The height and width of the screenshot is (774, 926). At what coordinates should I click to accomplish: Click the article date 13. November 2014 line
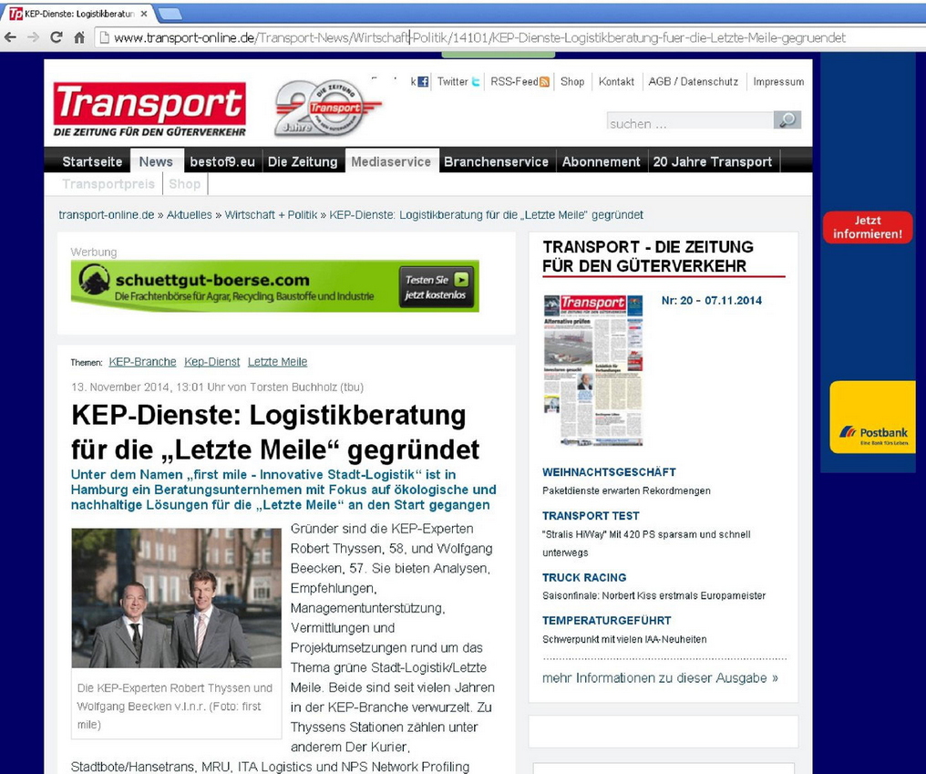tap(217, 387)
